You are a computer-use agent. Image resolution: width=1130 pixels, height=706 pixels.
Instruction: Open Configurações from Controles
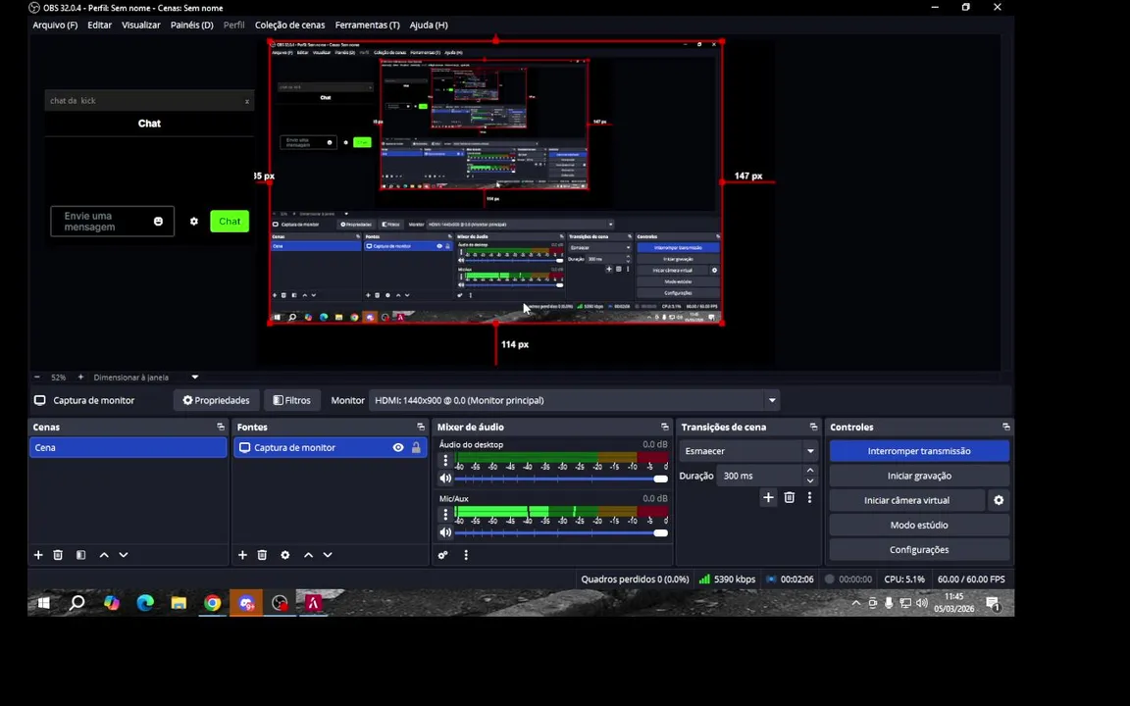coord(919,550)
